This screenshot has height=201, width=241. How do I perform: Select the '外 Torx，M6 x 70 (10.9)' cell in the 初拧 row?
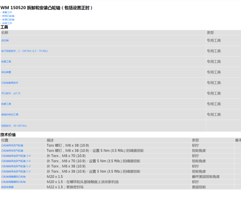point(118,156)
